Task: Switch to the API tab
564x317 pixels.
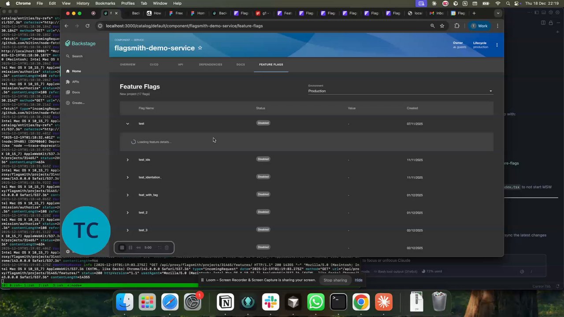Action: pyautogui.click(x=181, y=65)
